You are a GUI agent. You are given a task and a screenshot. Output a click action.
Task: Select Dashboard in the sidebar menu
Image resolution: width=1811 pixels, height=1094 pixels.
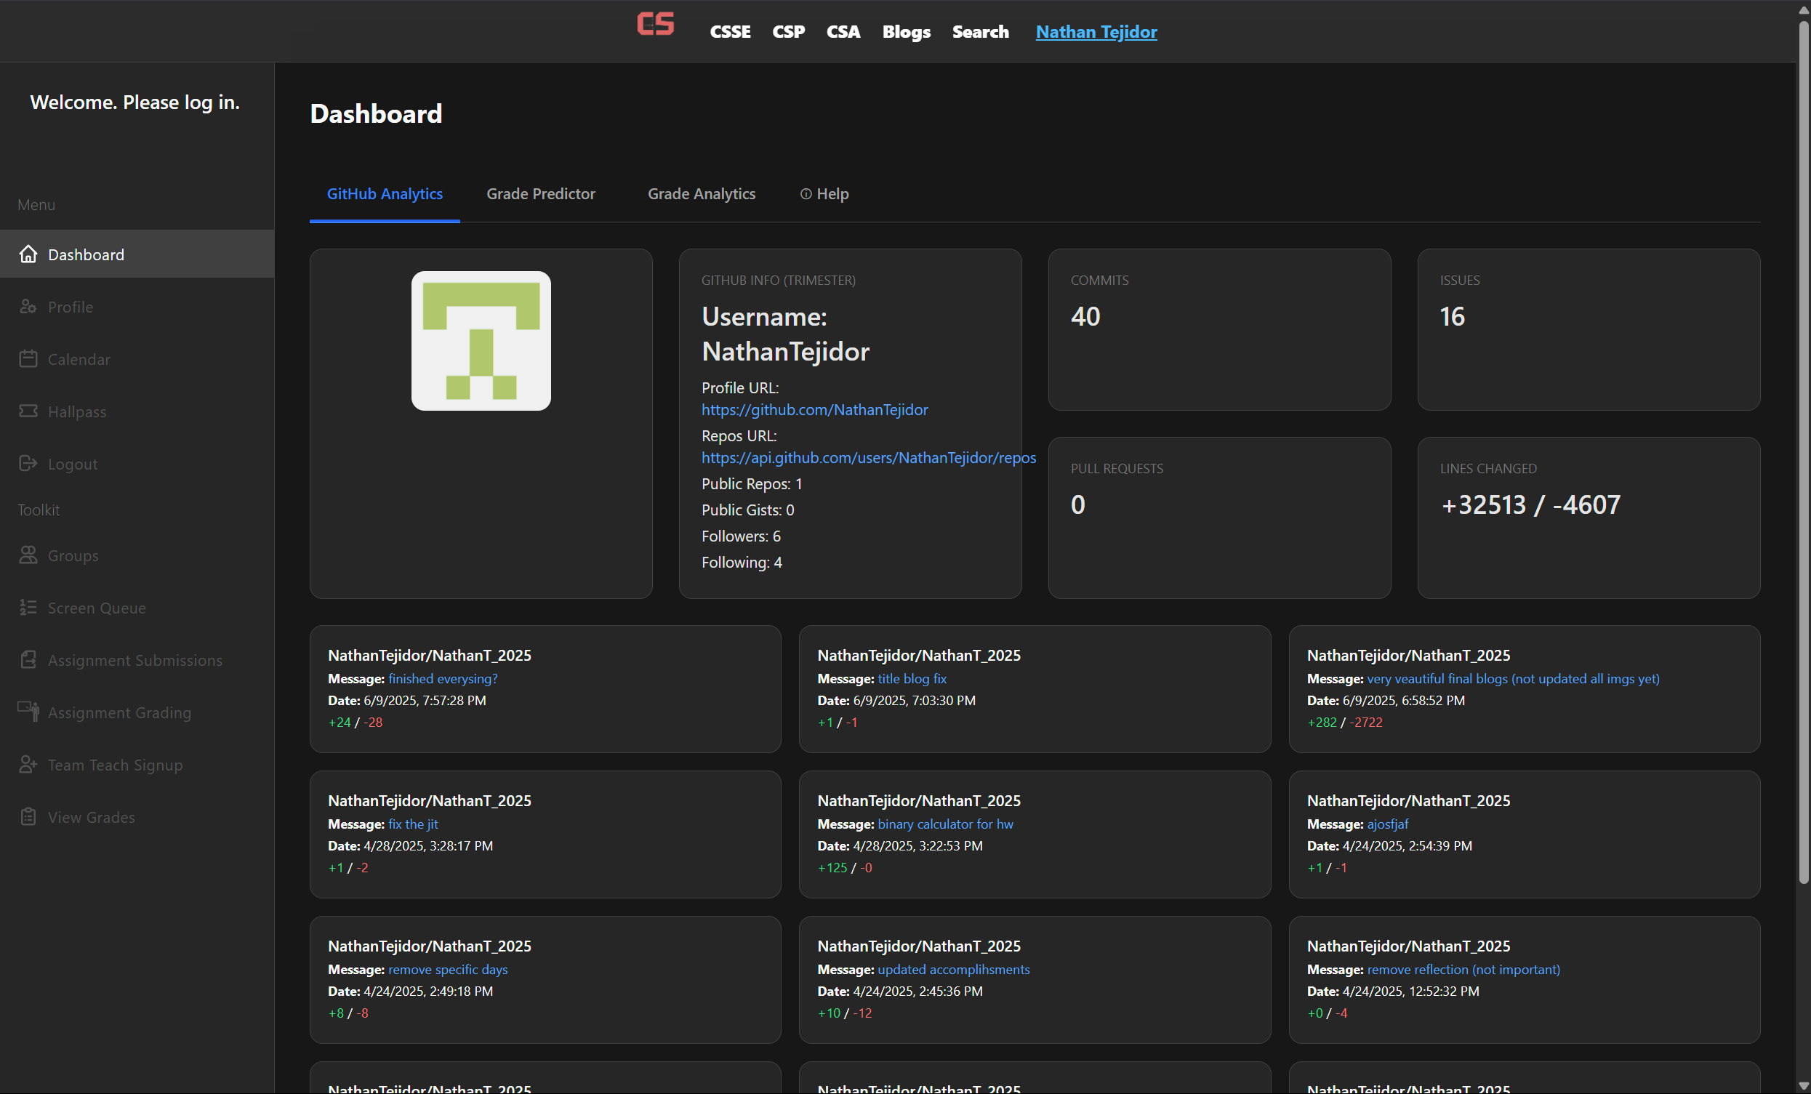tap(137, 254)
